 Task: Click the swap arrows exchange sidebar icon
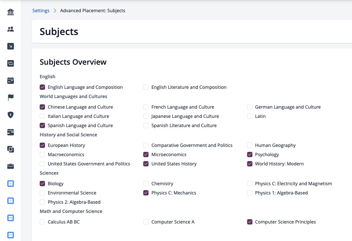(x=11, y=63)
